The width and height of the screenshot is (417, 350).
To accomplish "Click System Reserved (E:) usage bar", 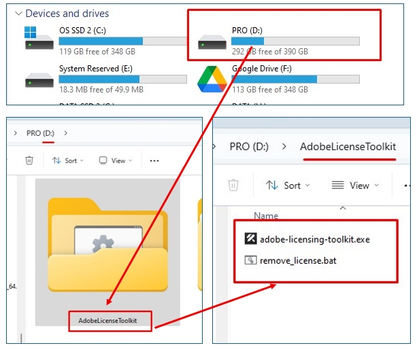I will (x=123, y=80).
